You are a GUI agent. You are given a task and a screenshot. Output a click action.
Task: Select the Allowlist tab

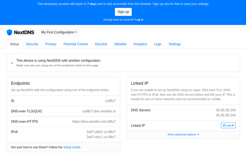point(120,44)
